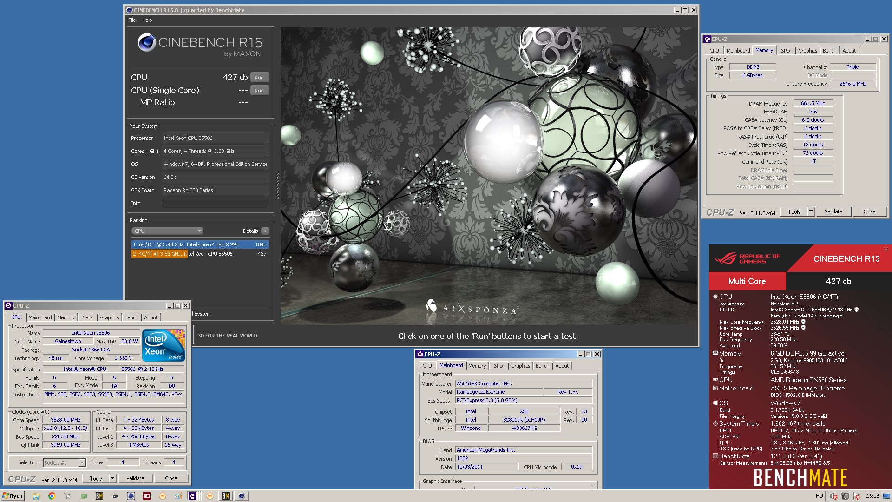This screenshot has width=892, height=502.
Task: Run the CPU multi-core test
Action: point(259,78)
